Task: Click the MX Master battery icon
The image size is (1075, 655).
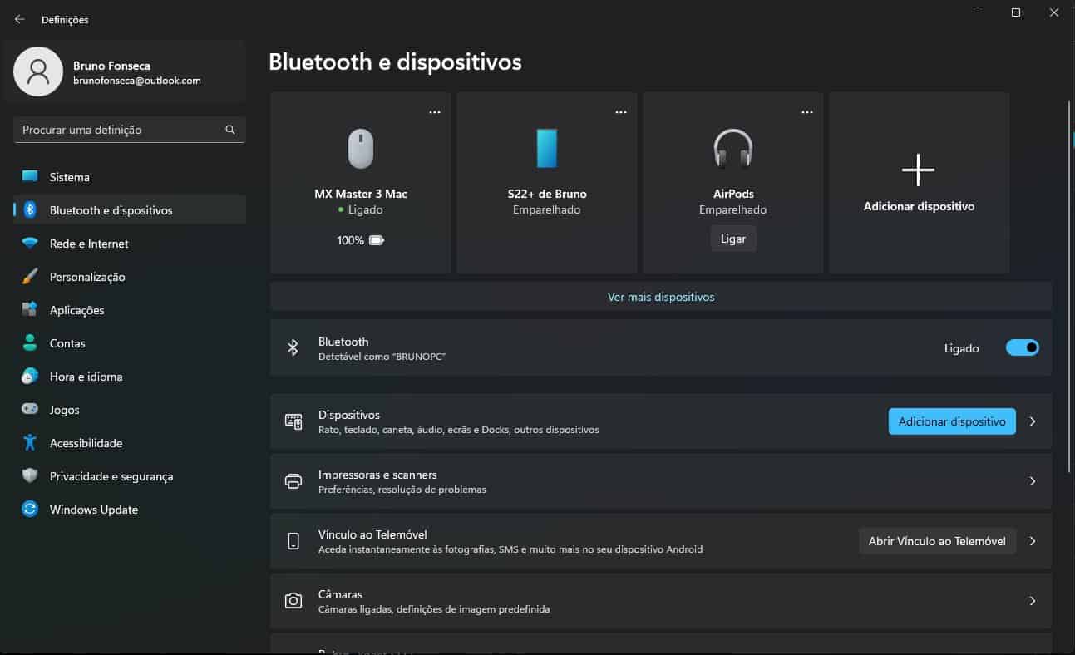Action: (377, 240)
